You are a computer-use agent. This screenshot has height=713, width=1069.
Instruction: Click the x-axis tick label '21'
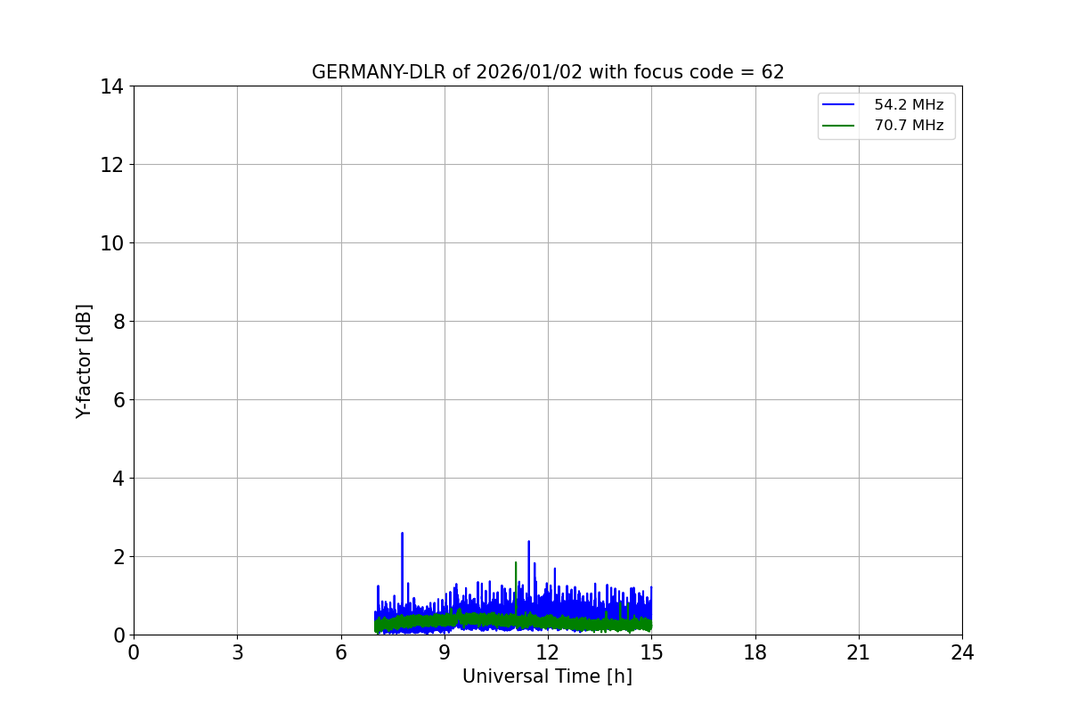(859, 652)
